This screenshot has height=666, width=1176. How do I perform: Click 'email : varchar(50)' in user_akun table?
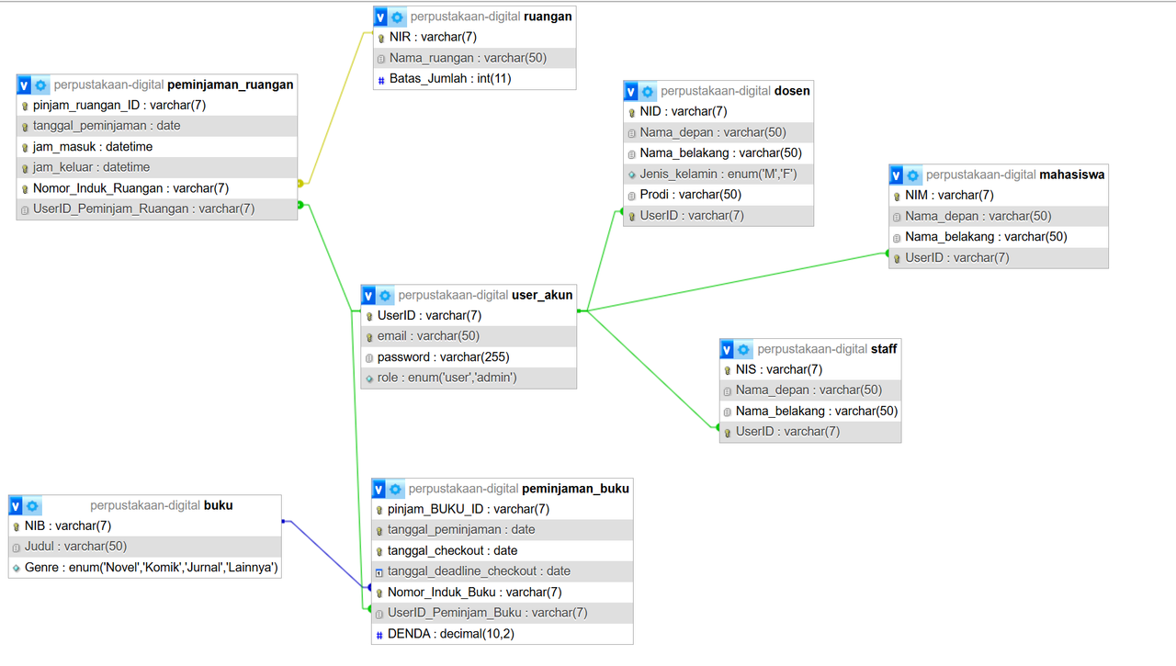click(469, 336)
